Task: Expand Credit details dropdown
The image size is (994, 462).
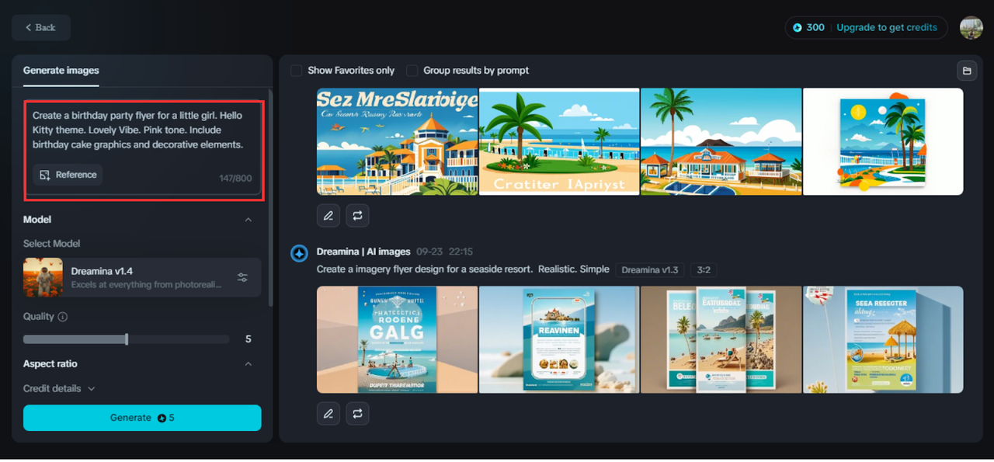Action: 59,388
